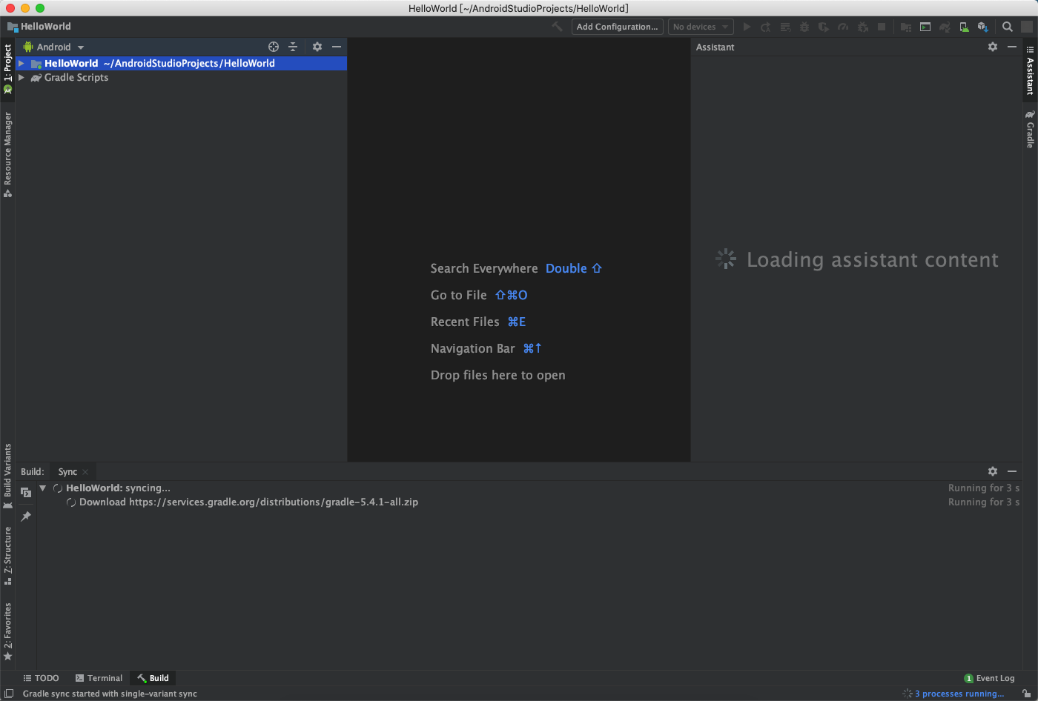The width and height of the screenshot is (1038, 701).
Task: Close the Sync tab
Action: point(85,472)
